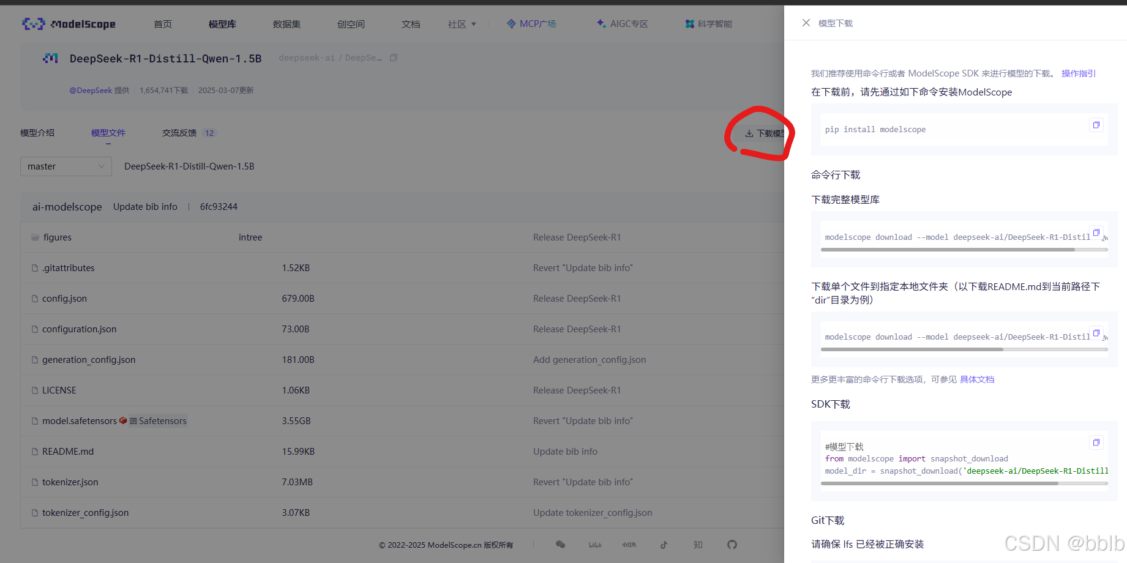Open 文档 in the top navigation
Image resolution: width=1127 pixels, height=563 pixels.
(x=411, y=24)
